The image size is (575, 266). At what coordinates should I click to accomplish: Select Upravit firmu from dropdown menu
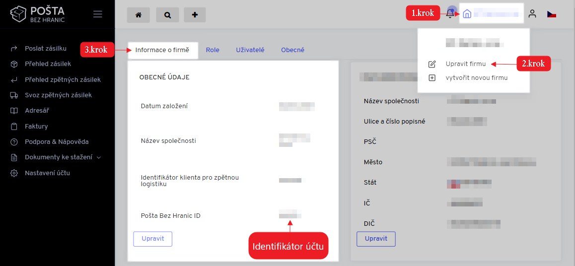coord(465,64)
